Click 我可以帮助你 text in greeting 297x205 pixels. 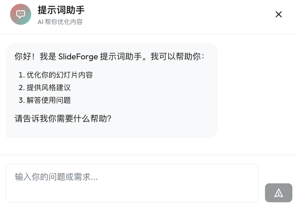click(x=177, y=57)
